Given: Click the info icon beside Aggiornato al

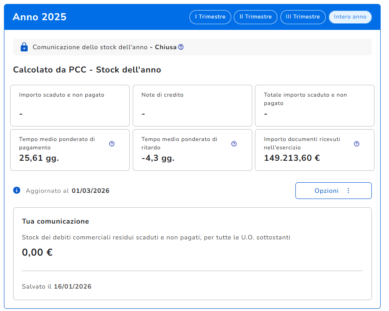Looking at the screenshot, I should tap(17, 191).
